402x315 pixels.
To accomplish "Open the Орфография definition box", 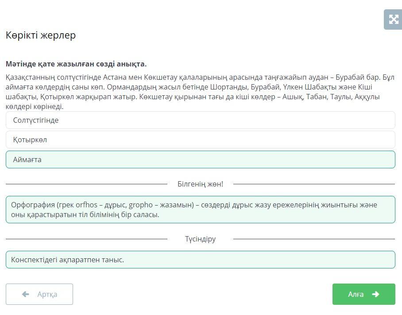I will point(200,210).
